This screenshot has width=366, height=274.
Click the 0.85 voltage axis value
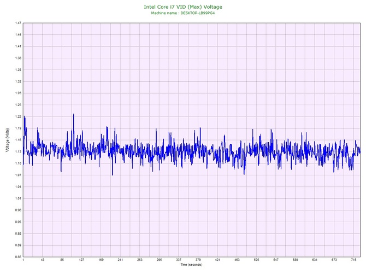[x=18, y=257]
